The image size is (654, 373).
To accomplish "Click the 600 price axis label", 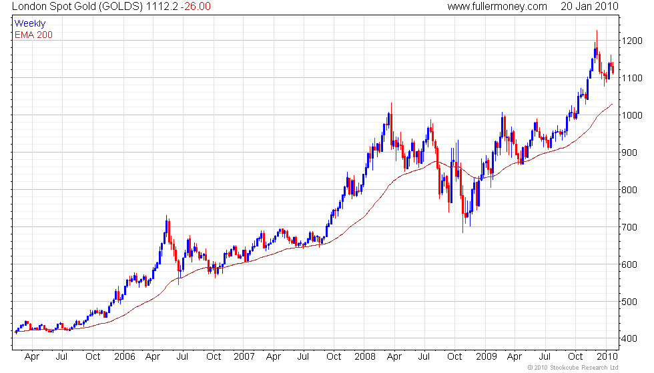I will [x=629, y=264].
